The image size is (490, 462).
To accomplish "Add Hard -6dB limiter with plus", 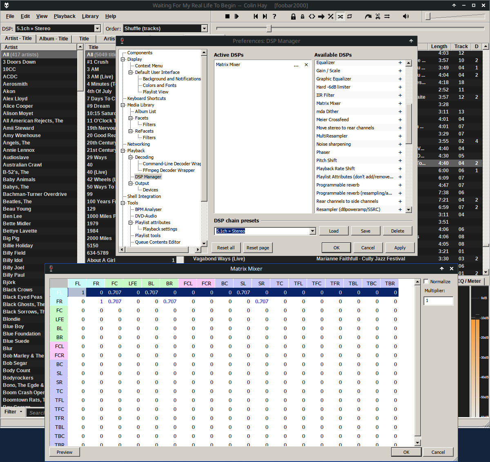I will 400,87.
